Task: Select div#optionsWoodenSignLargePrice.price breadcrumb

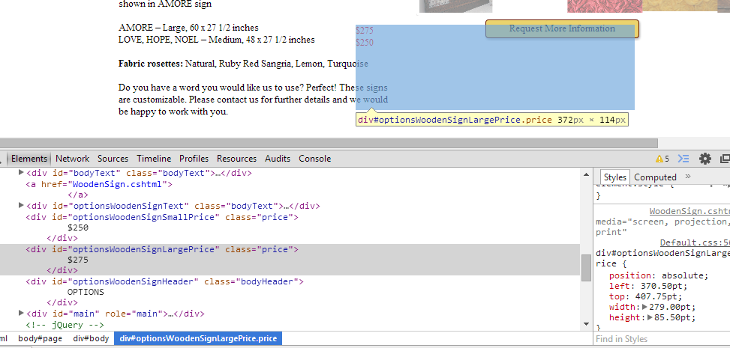Action: pos(198,338)
